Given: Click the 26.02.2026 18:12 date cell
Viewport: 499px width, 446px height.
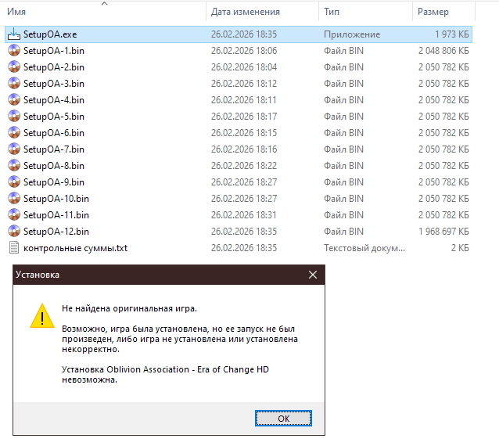Looking at the screenshot, I should (x=244, y=84).
